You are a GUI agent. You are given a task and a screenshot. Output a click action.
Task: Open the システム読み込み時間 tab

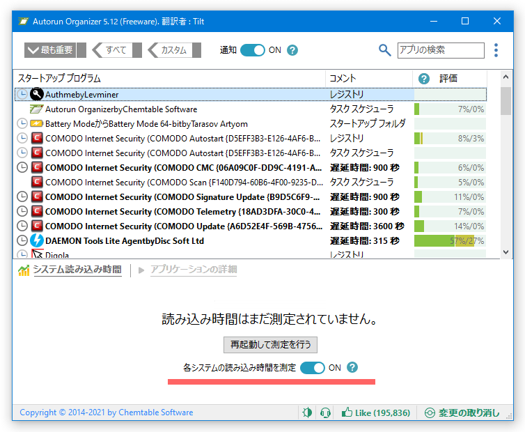[x=77, y=270]
